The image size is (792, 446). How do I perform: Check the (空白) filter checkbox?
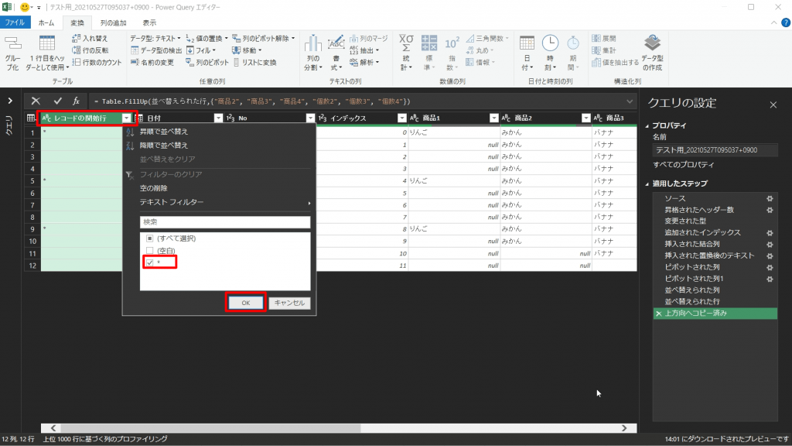click(x=149, y=251)
